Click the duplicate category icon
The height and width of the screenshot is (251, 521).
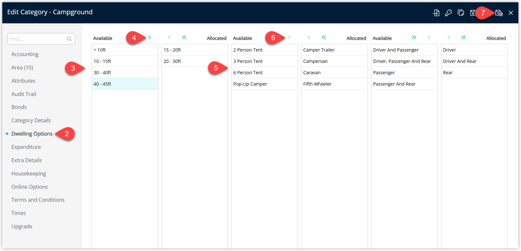[x=461, y=13]
